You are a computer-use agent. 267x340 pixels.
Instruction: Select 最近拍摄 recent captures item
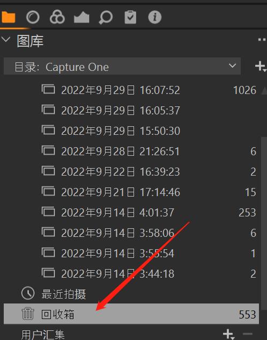coord(64,294)
